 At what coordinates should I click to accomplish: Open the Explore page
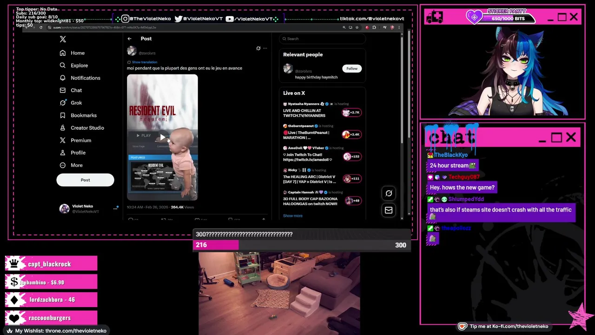tap(73, 66)
